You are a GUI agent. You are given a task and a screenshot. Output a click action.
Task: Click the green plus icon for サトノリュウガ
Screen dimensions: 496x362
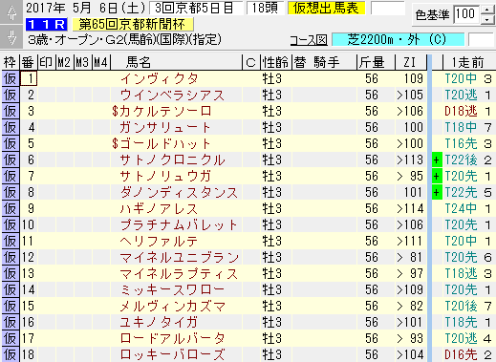pyautogui.click(x=437, y=176)
